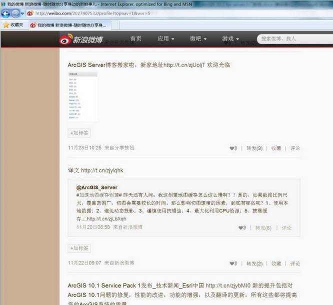Expand the 微吧 dropdown menu

198,39
